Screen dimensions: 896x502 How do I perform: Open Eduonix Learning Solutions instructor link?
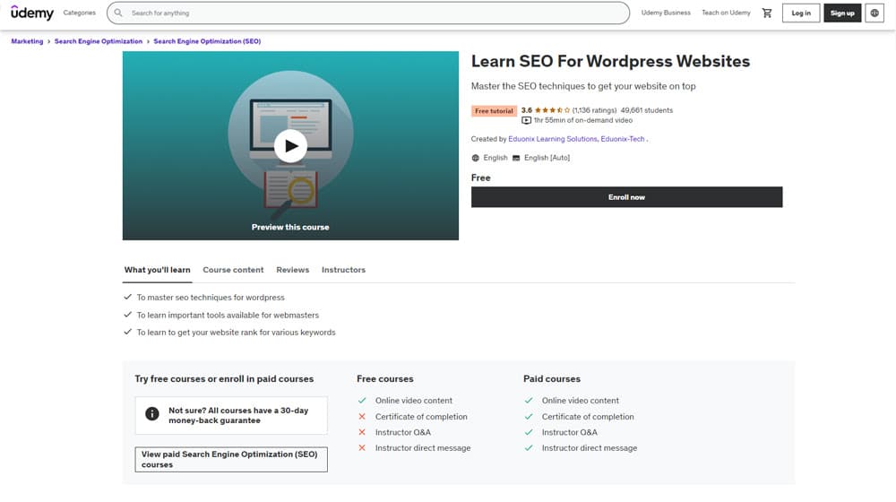coord(553,139)
